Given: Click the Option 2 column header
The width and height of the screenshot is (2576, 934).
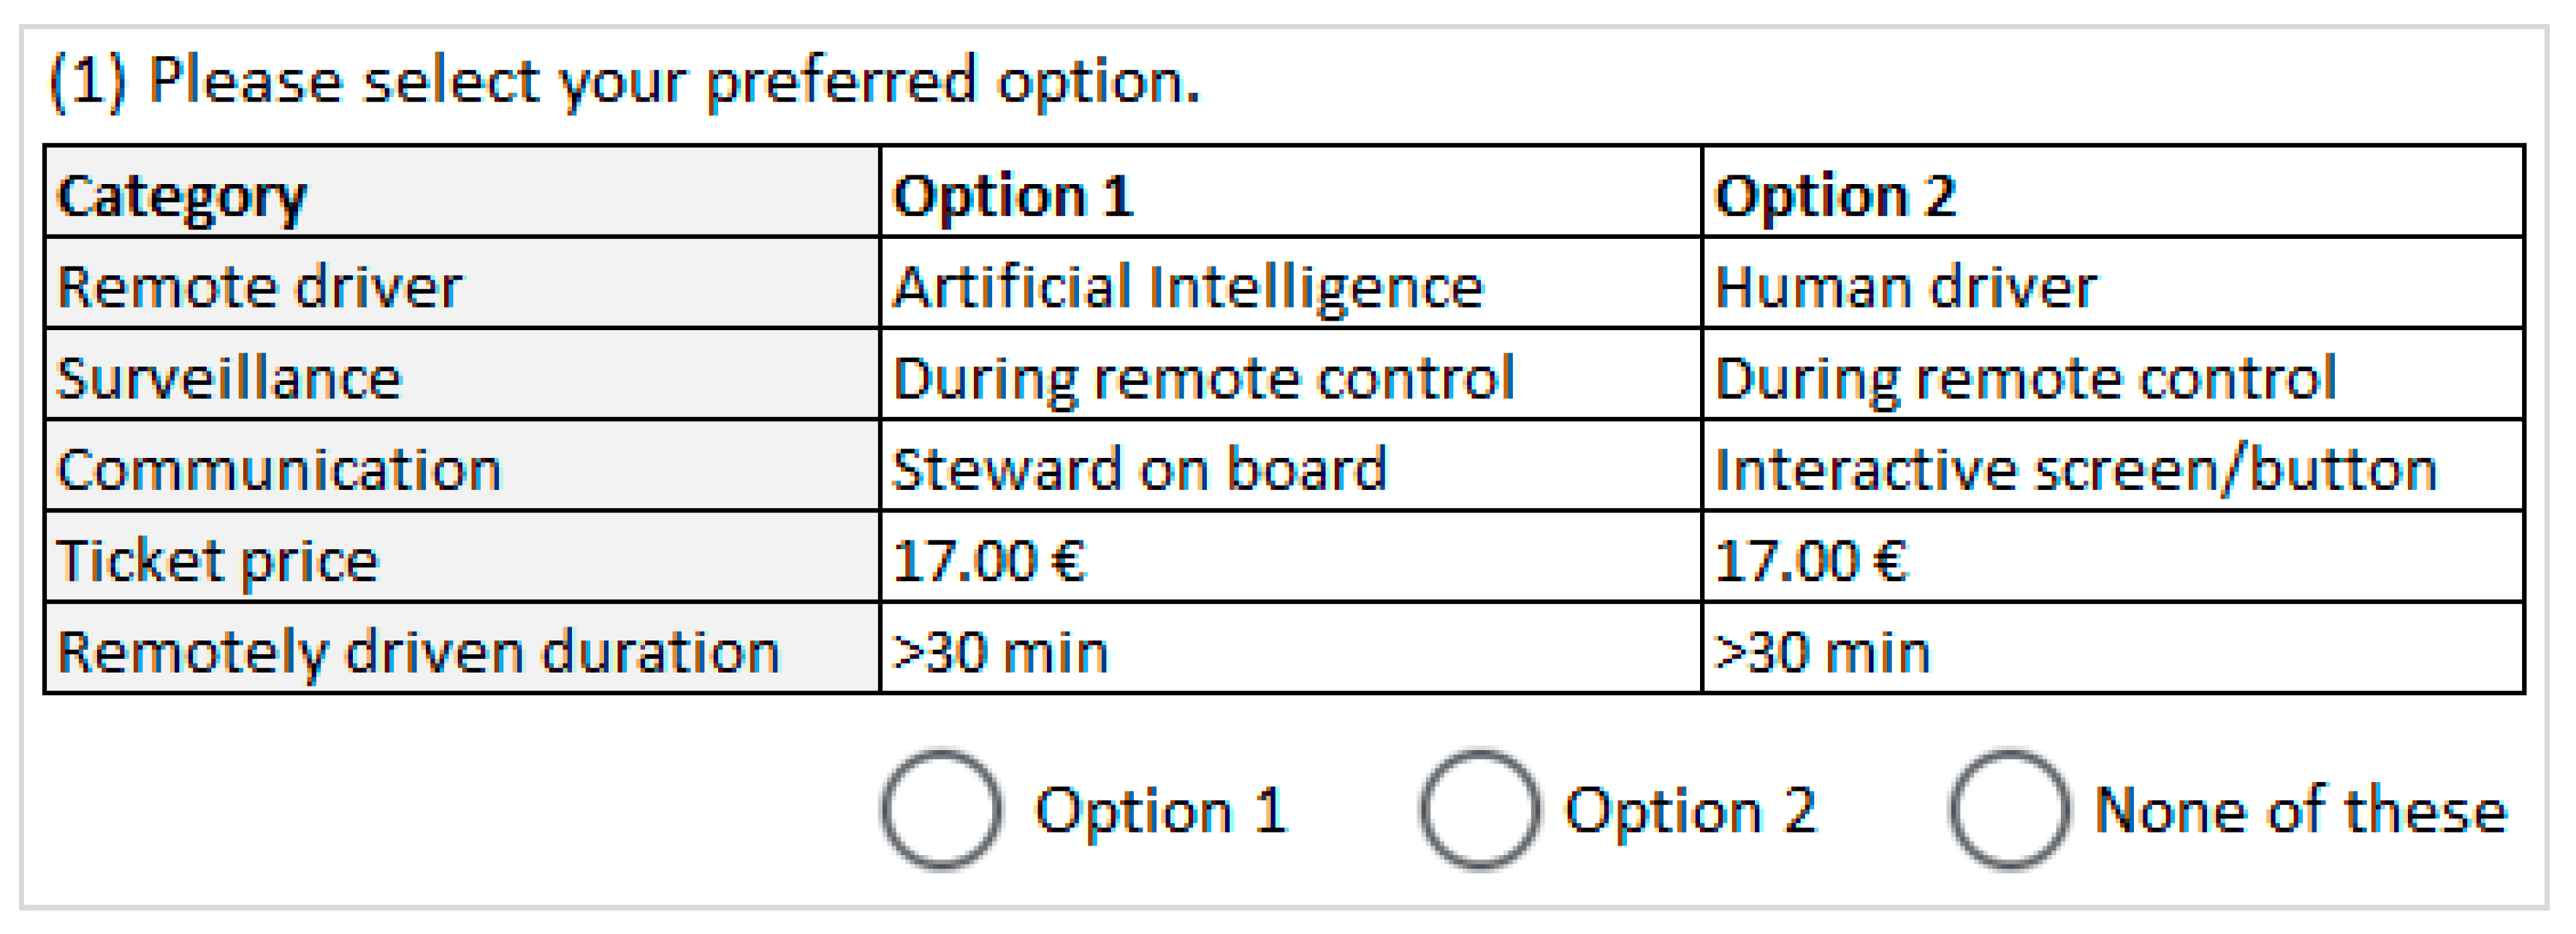Looking at the screenshot, I should 1835,195.
